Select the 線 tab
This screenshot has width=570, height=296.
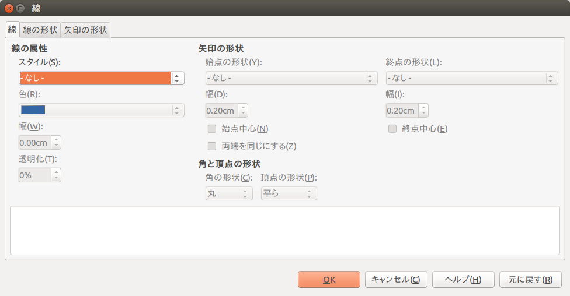pos(12,29)
